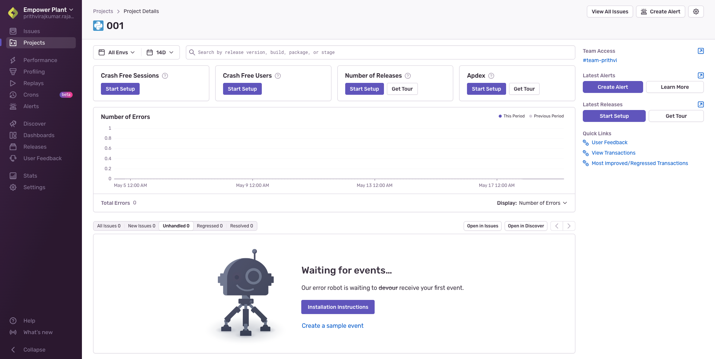Go to previous issues page arrow
Viewport: 715px width, 359px height.
[x=557, y=226]
